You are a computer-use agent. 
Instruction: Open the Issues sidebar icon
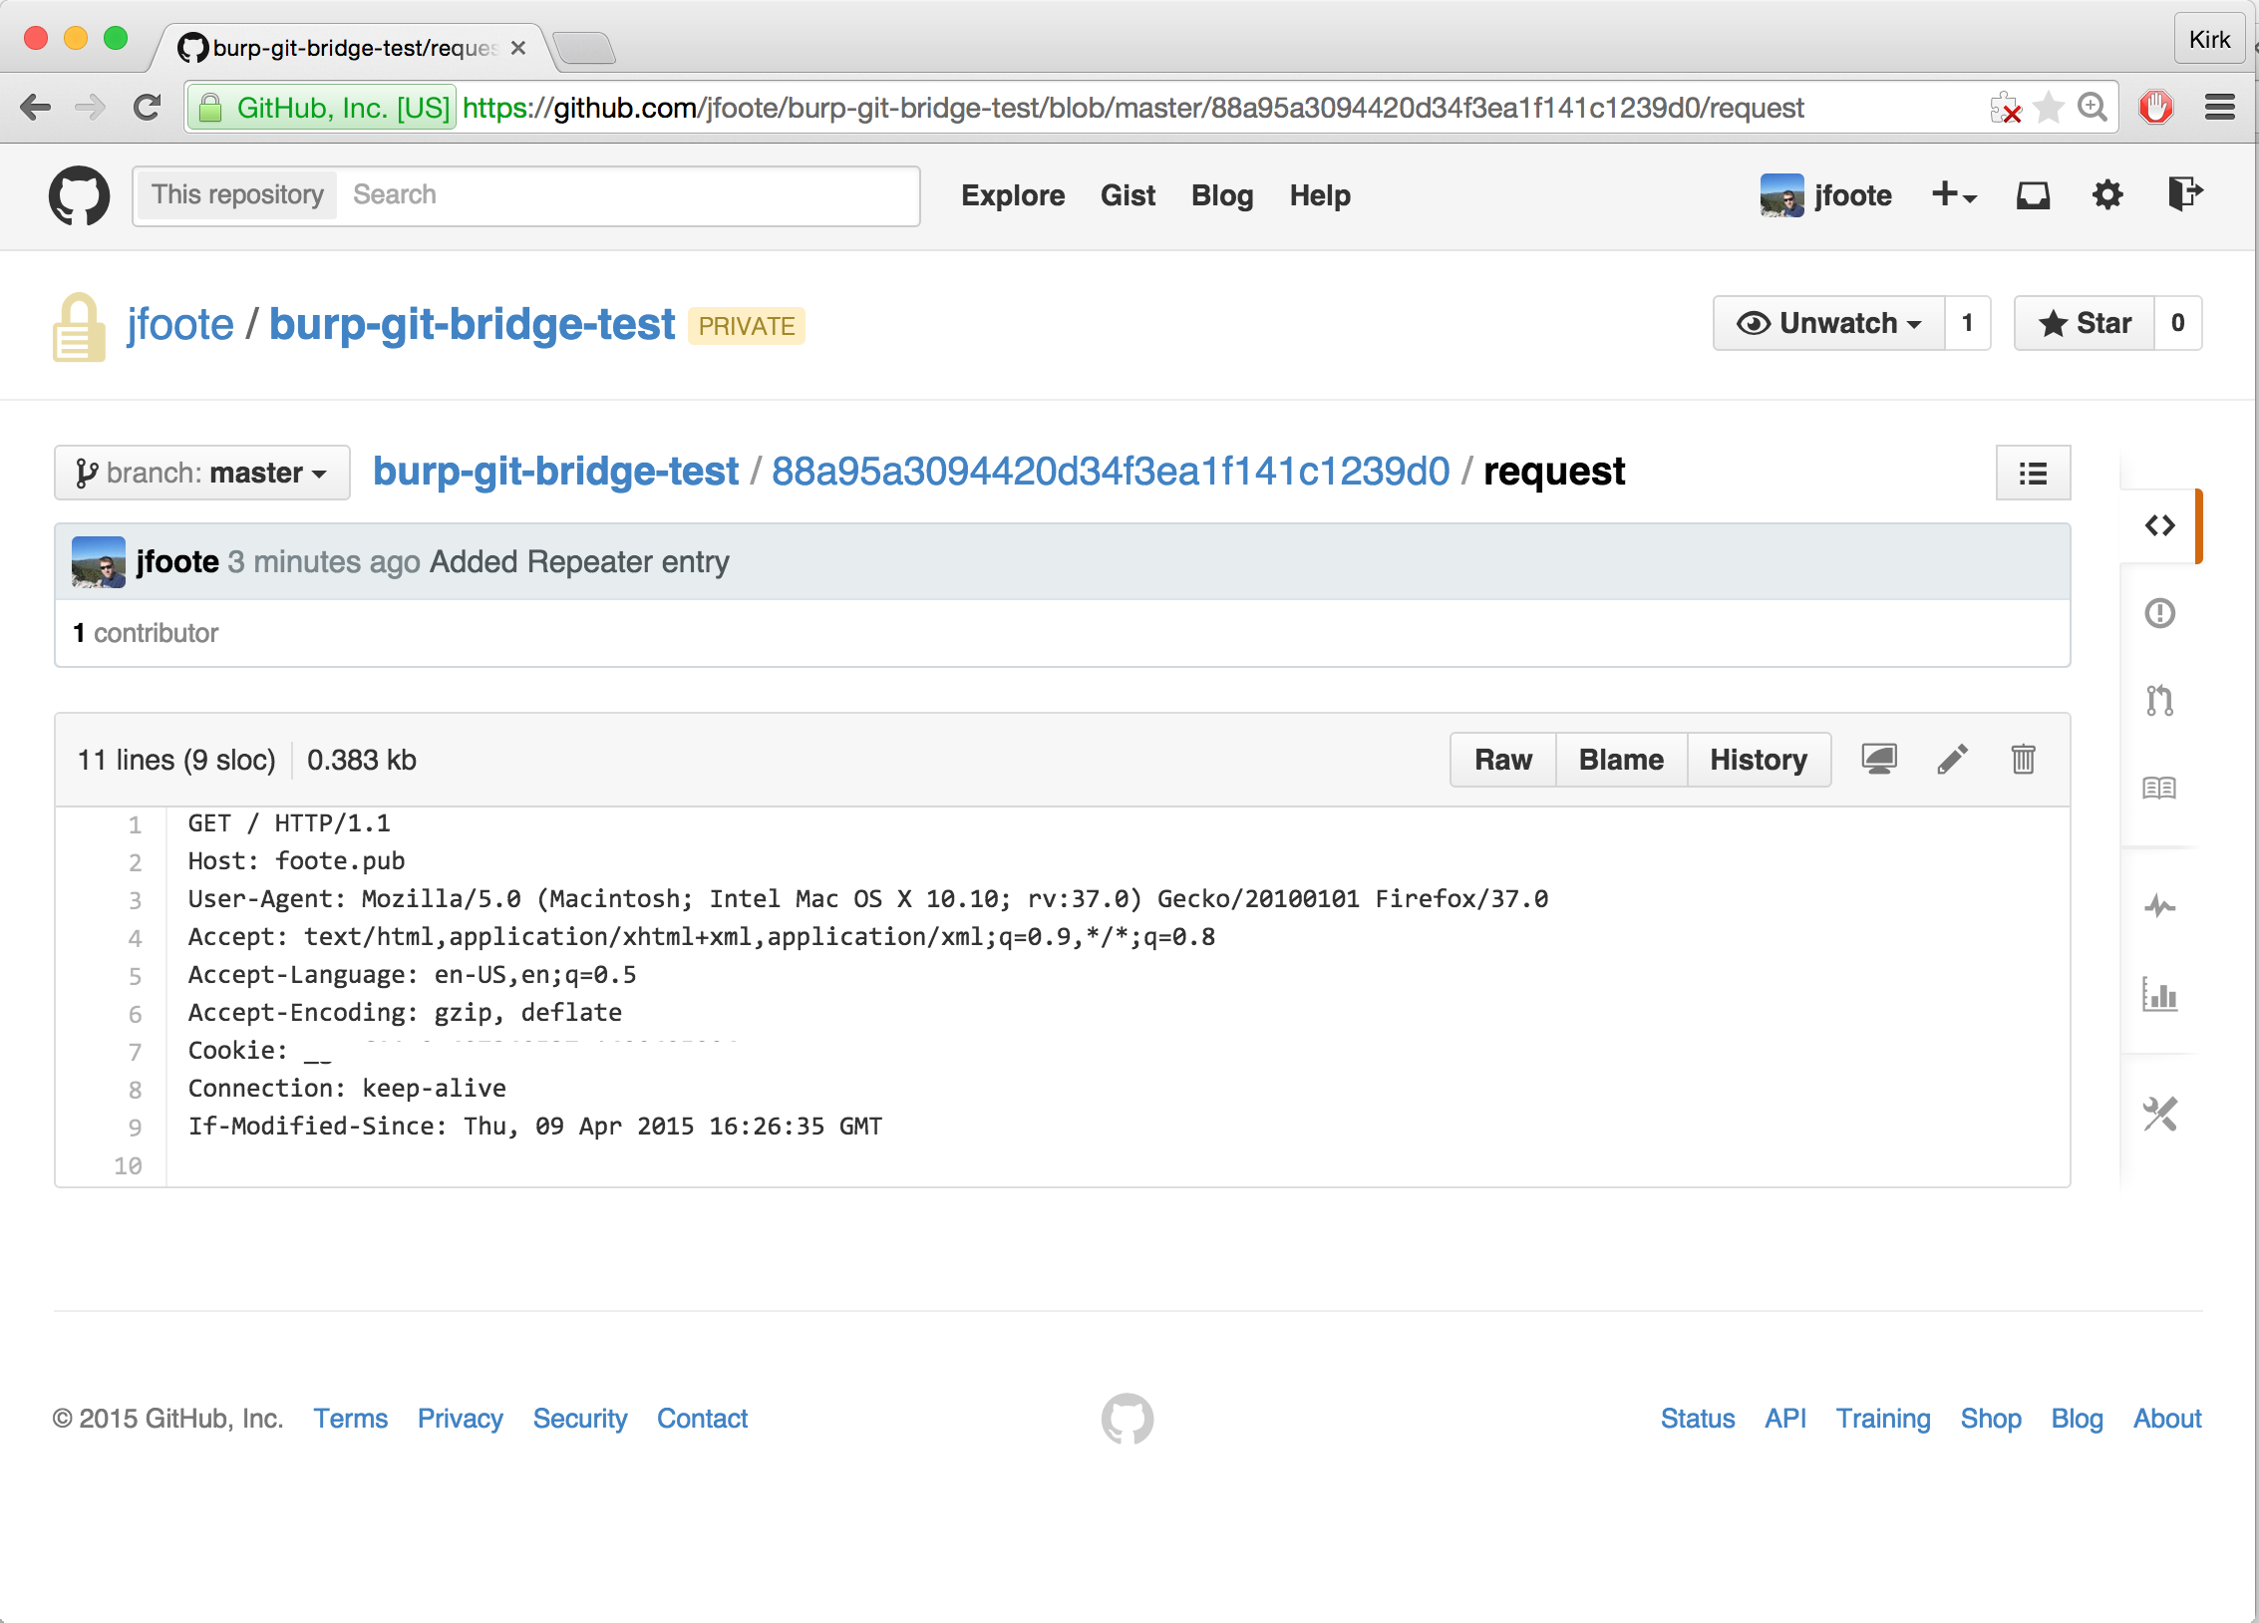coord(2159,613)
